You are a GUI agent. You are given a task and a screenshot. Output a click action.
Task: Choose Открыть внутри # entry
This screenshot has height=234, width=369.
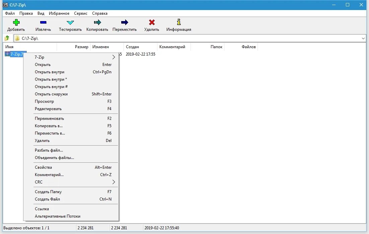(x=71, y=87)
